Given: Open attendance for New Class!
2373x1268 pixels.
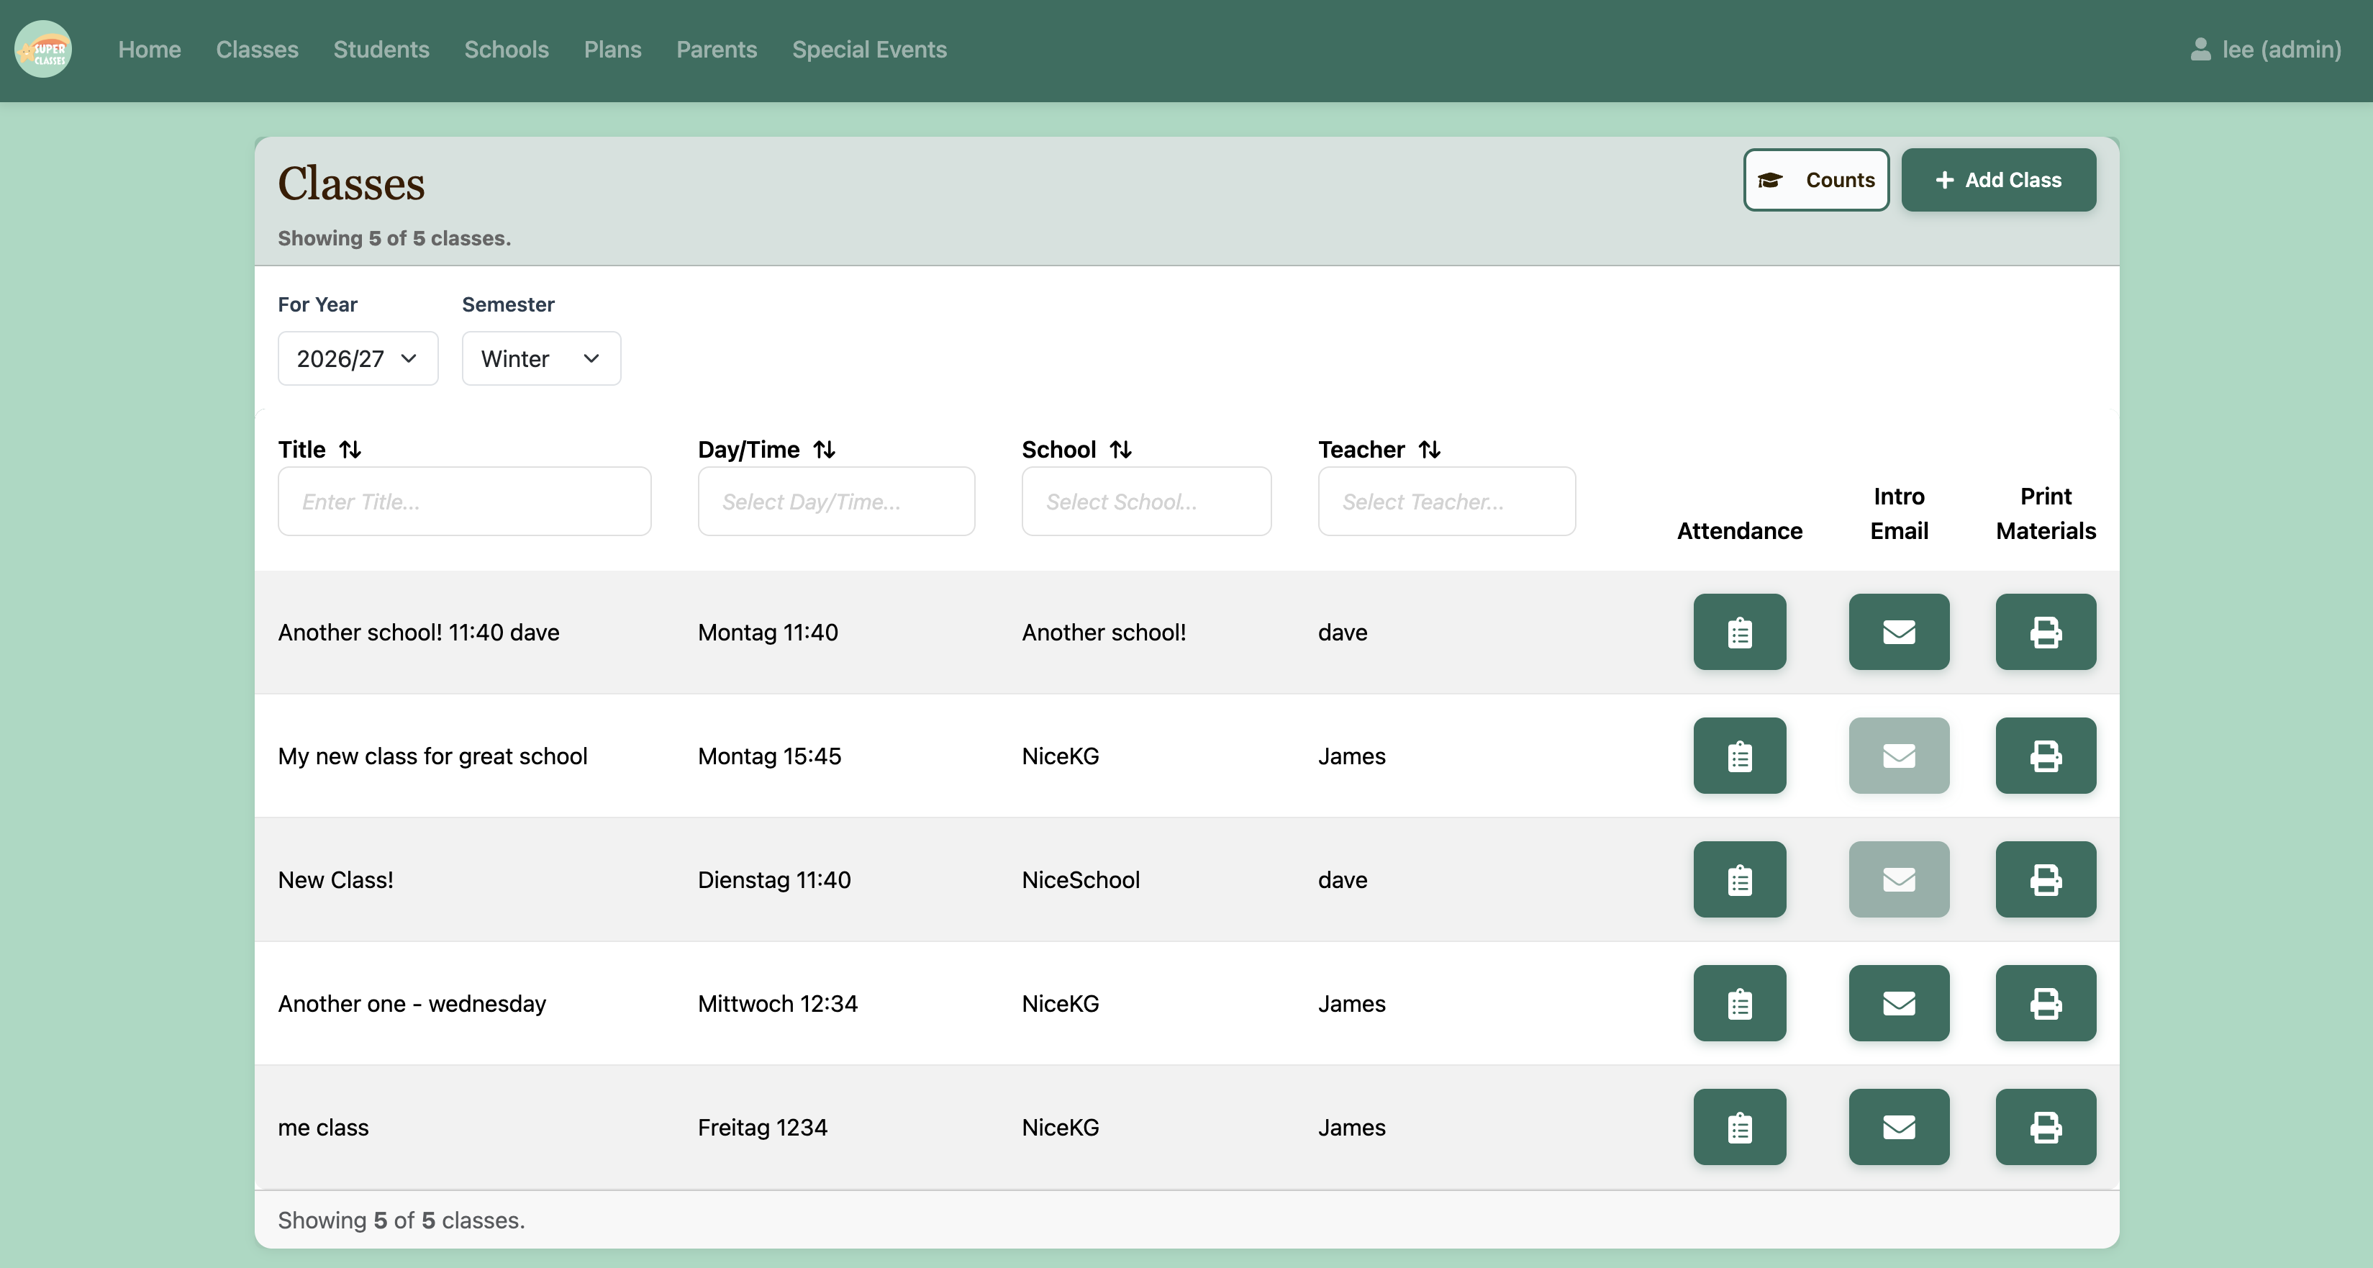Looking at the screenshot, I should click(1739, 879).
